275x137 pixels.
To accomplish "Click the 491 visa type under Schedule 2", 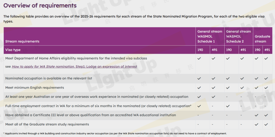I will (243, 50).
